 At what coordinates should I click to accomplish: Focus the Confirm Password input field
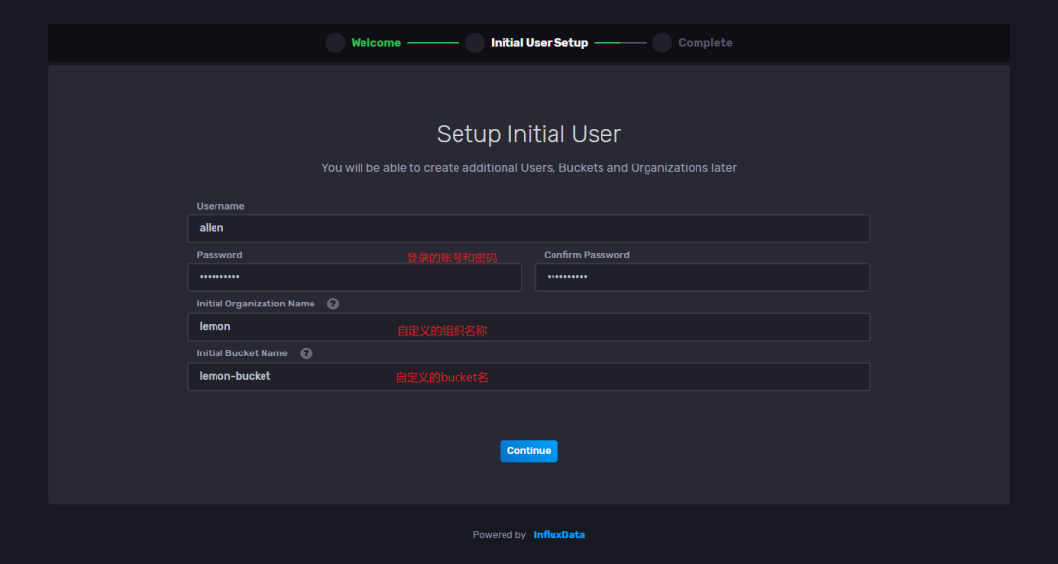pos(702,277)
